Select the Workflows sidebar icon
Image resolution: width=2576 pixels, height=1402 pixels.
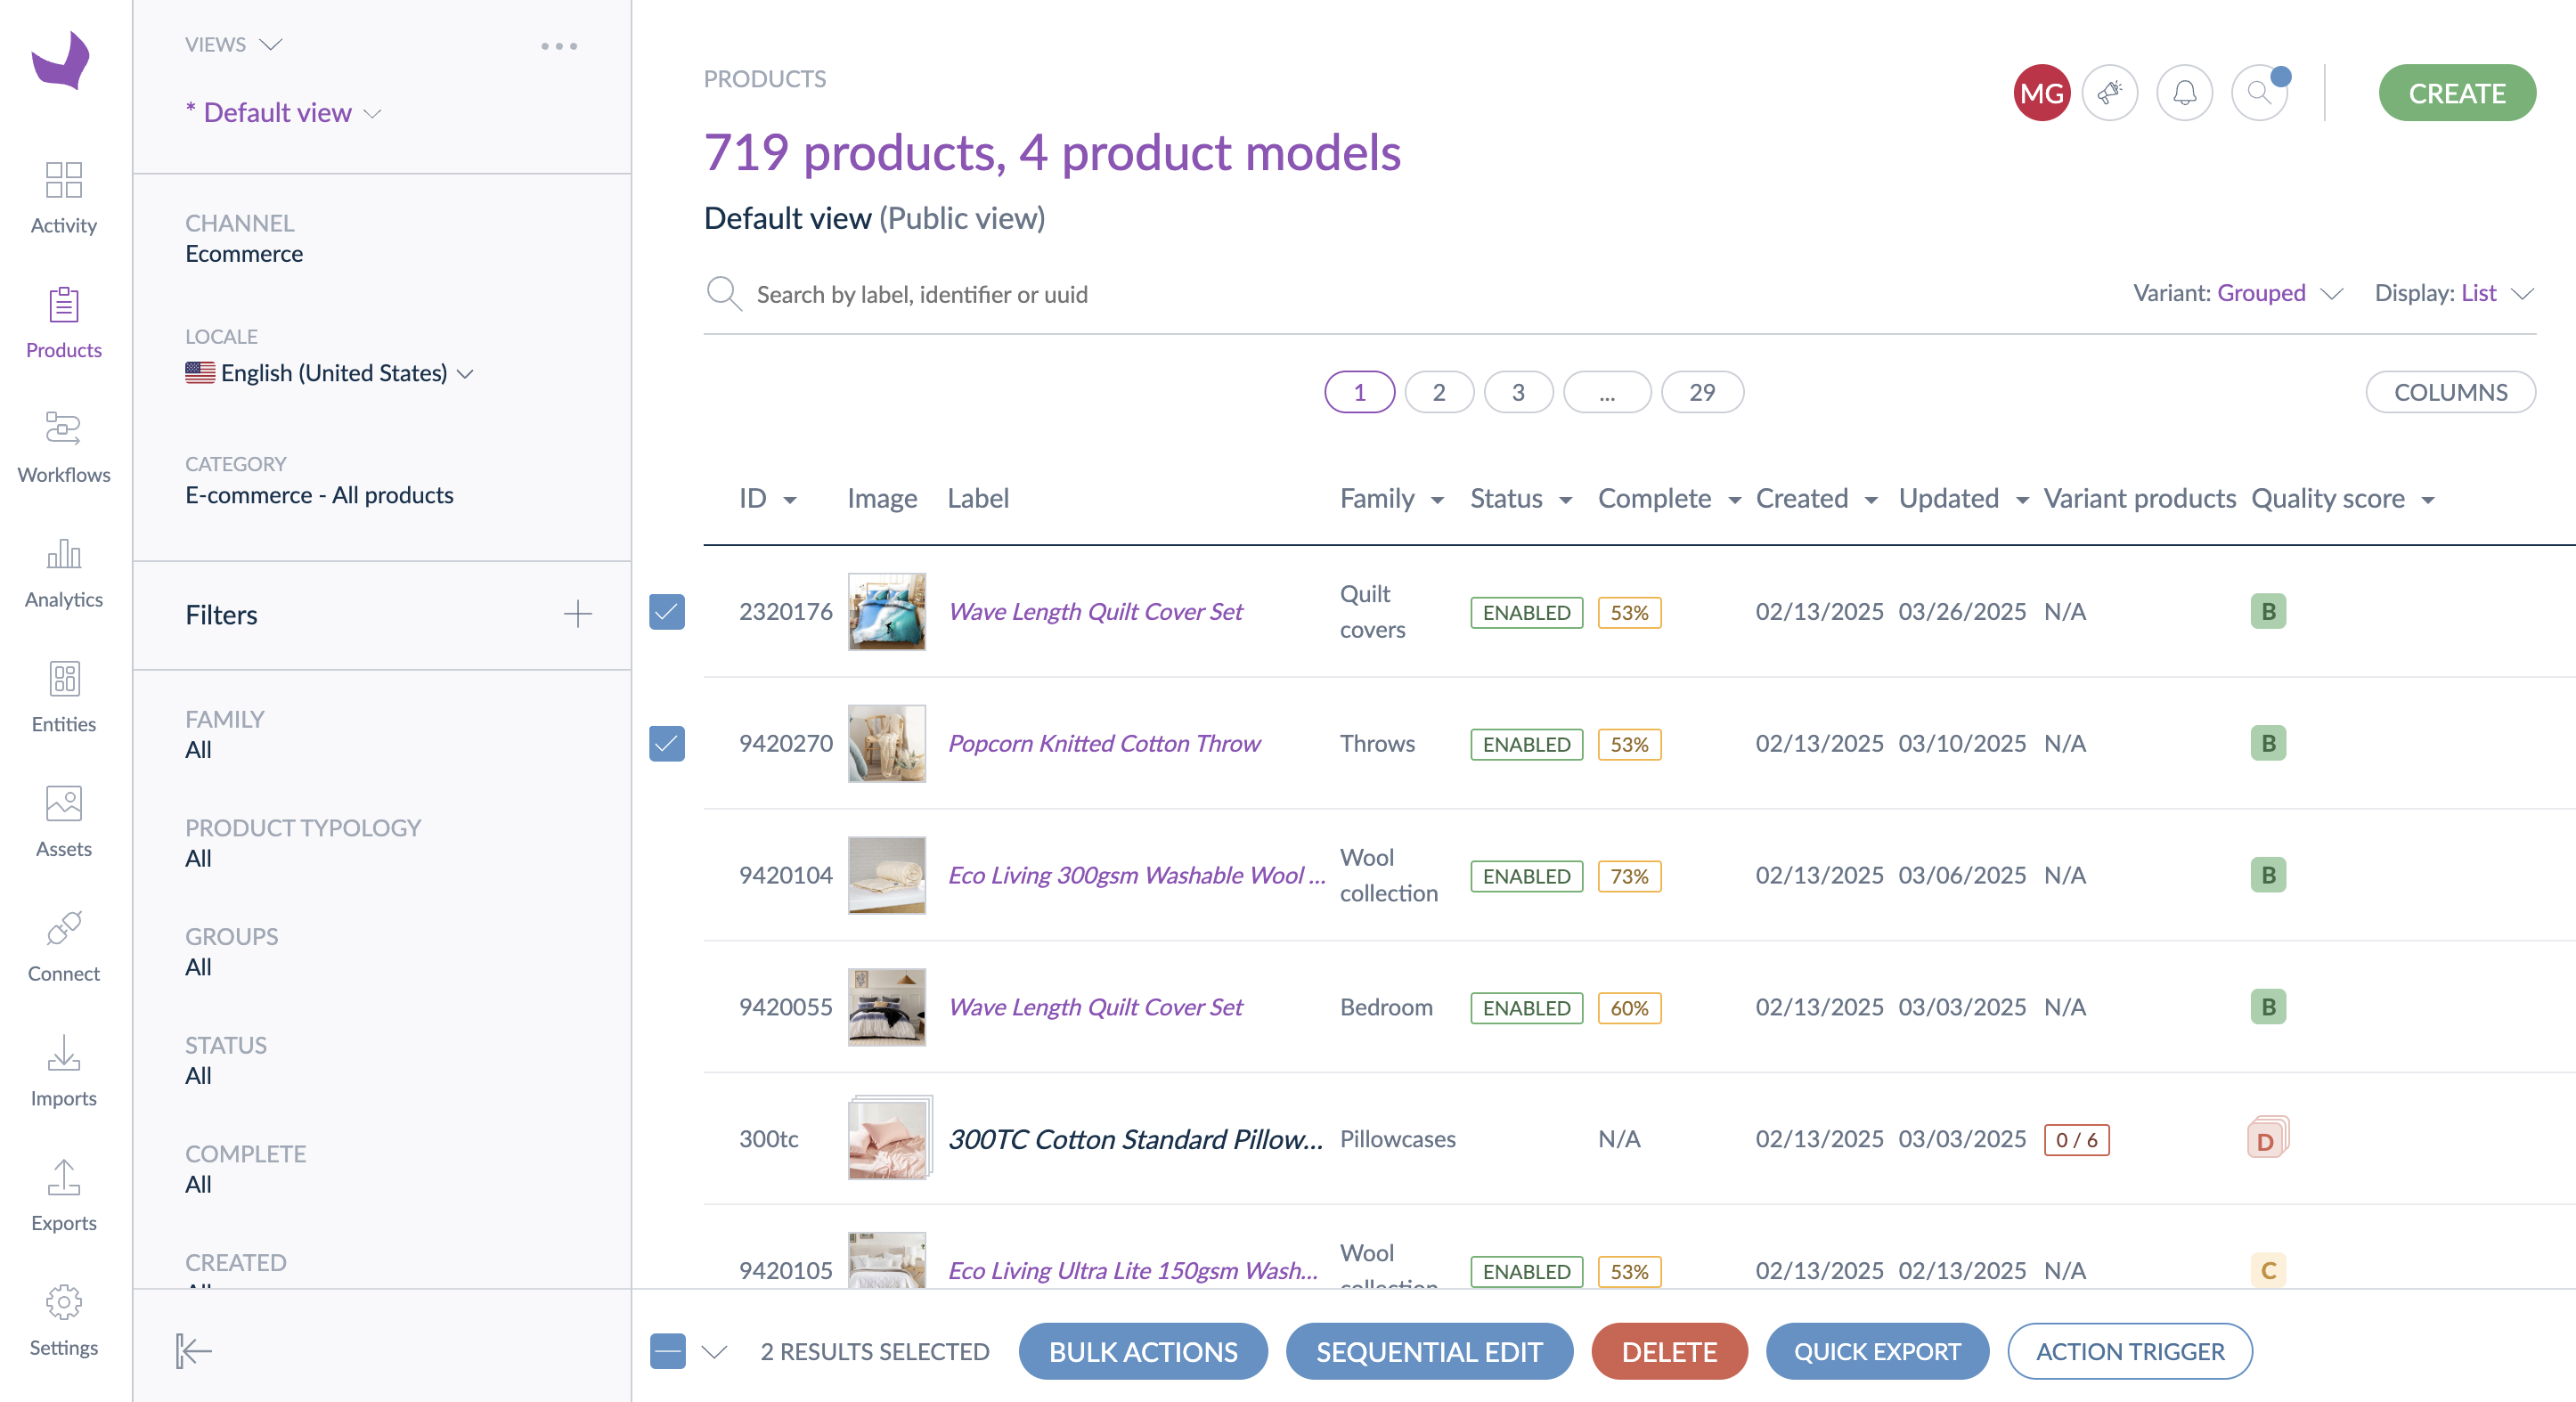pyautogui.click(x=63, y=430)
